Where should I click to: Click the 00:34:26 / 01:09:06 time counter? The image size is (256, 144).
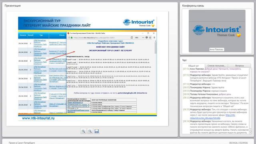point(238,143)
